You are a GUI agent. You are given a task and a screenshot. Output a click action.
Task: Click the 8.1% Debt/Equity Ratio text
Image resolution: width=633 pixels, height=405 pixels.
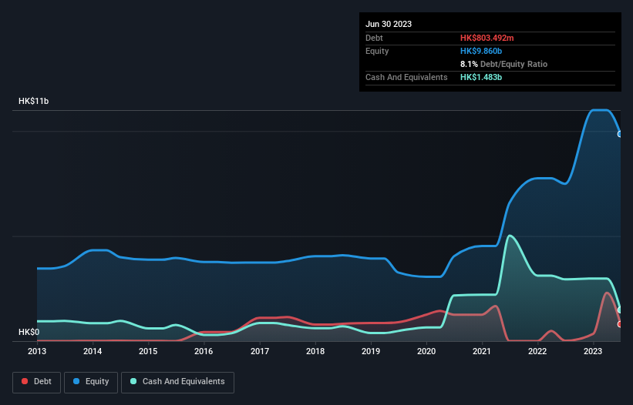click(503, 64)
